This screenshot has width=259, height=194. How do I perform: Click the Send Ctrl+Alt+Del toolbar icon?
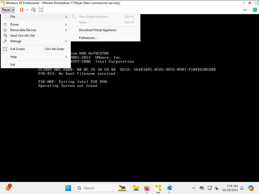point(33,10)
